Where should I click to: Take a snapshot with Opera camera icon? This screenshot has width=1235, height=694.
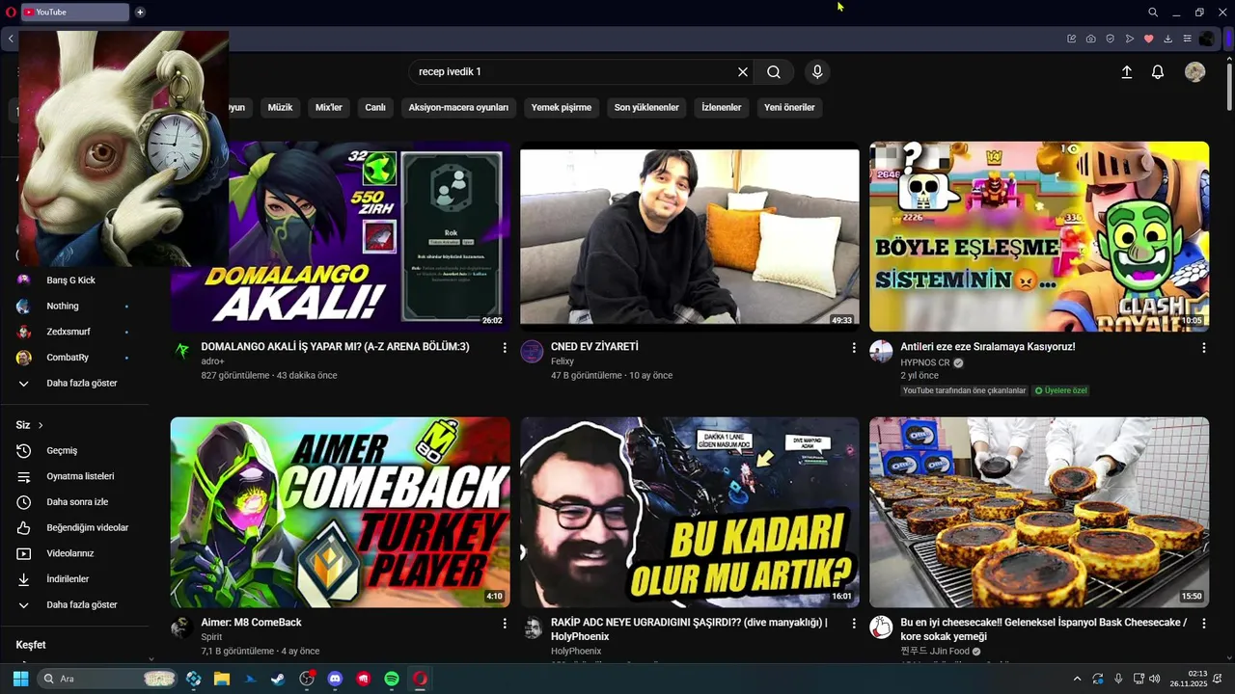[x=1090, y=39]
